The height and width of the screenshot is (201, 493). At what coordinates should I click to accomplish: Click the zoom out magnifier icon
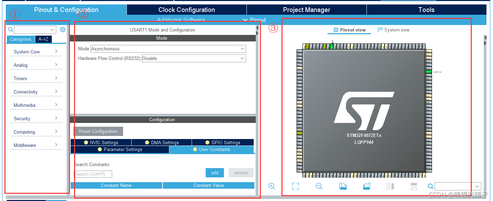[x=319, y=186]
